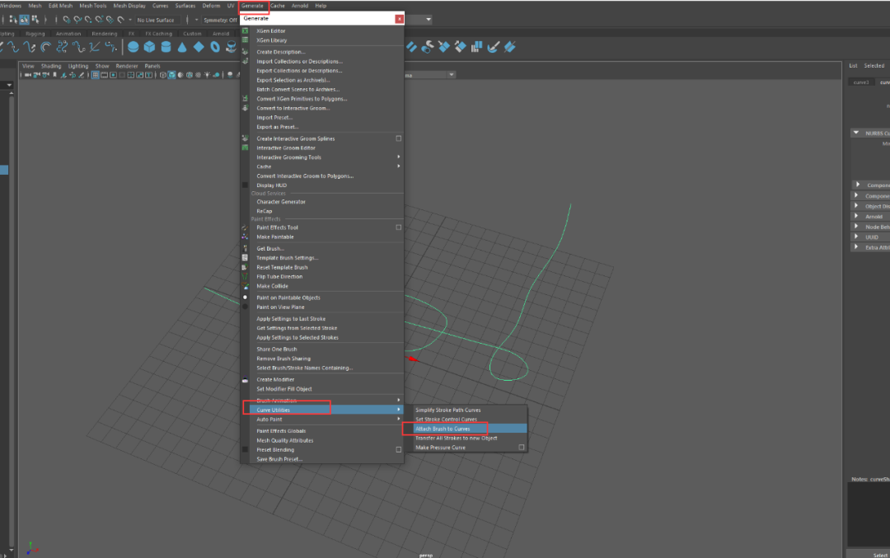The height and width of the screenshot is (558, 890).
Task: Select Paint on View Plane radio
Action: 246,307
